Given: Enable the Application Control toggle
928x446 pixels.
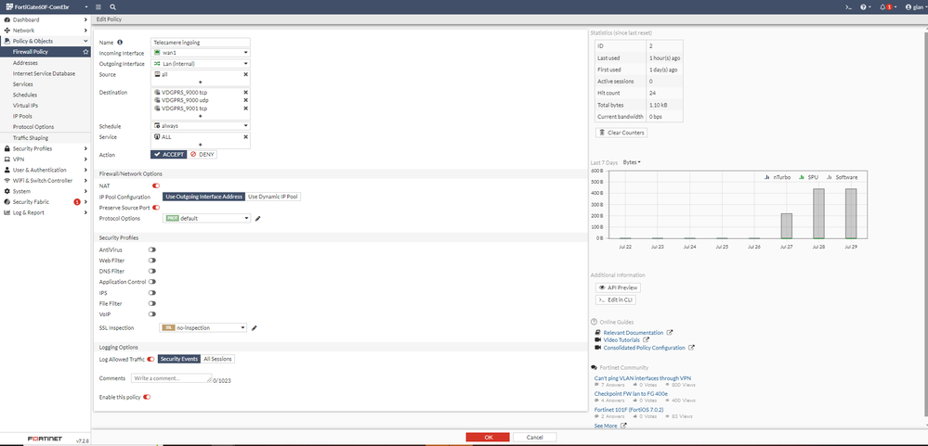Looking at the screenshot, I should [x=152, y=282].
